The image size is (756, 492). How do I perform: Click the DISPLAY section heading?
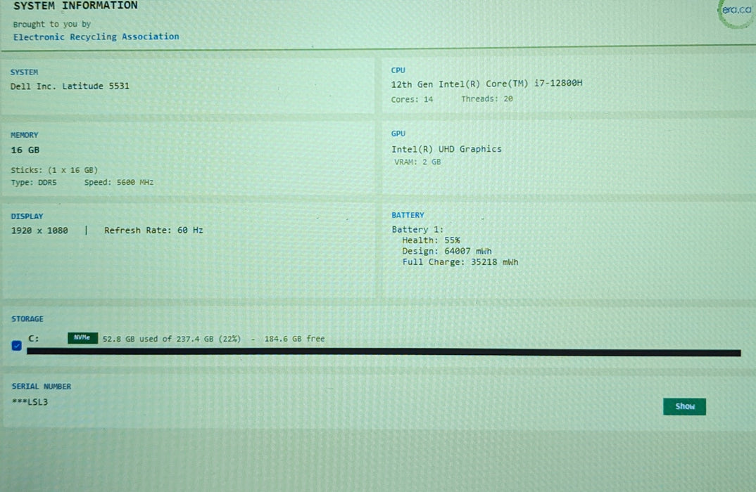point(27,216)
